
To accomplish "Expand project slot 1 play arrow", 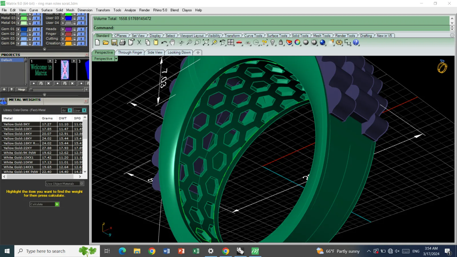I will [x=50, y=61].
